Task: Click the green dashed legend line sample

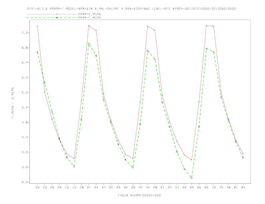Action: pos(52,18)
